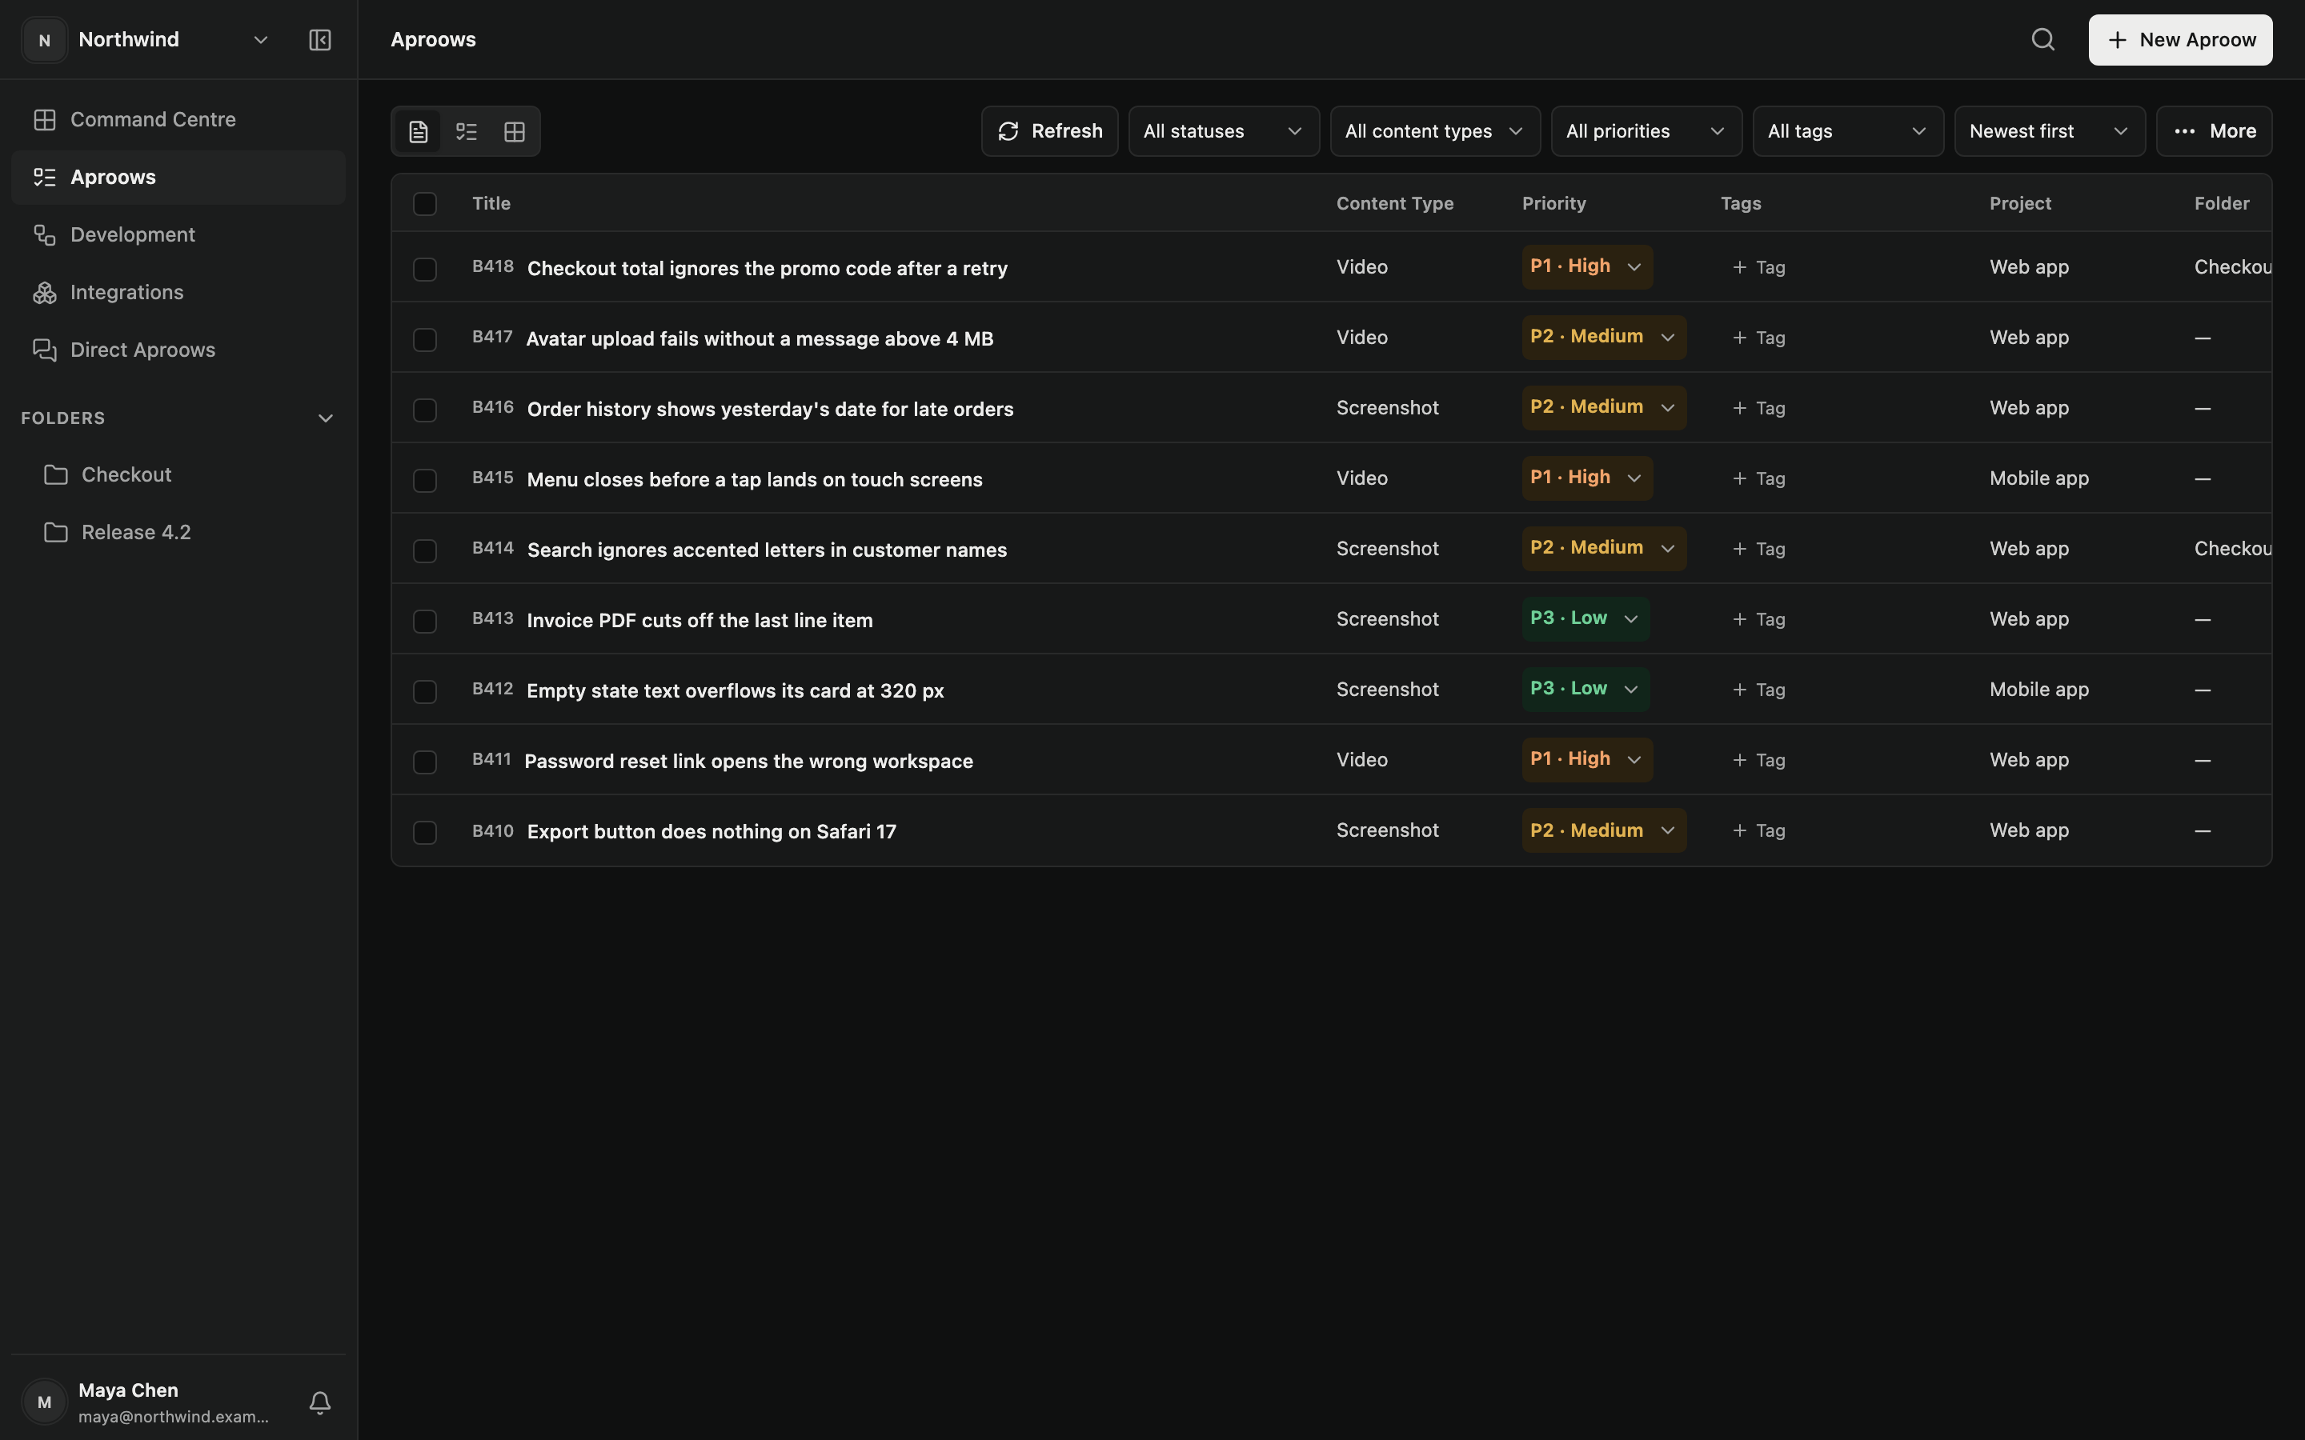Open the All tags filter dropdown
Screen dimensions: 2305x1440
tap(1848, 131)
